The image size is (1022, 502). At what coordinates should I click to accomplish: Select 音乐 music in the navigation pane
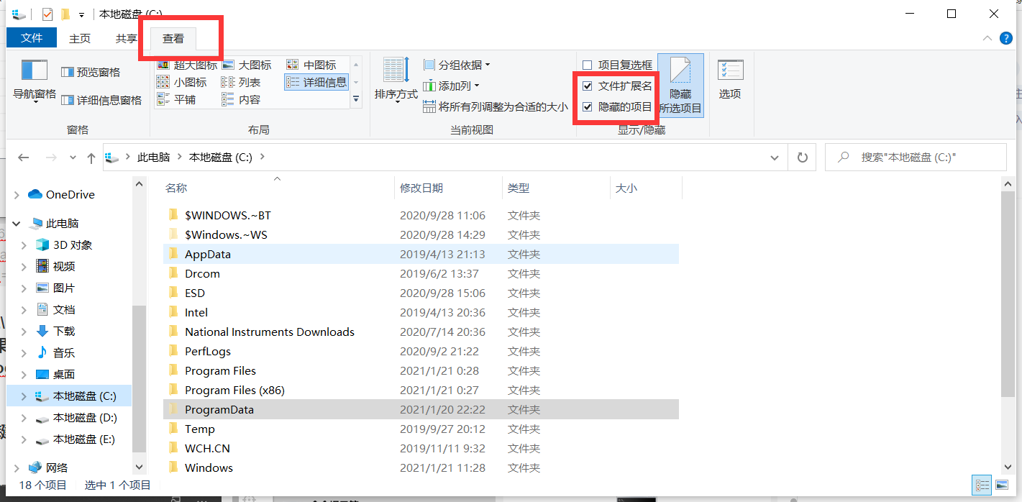(x=63, y=352)
